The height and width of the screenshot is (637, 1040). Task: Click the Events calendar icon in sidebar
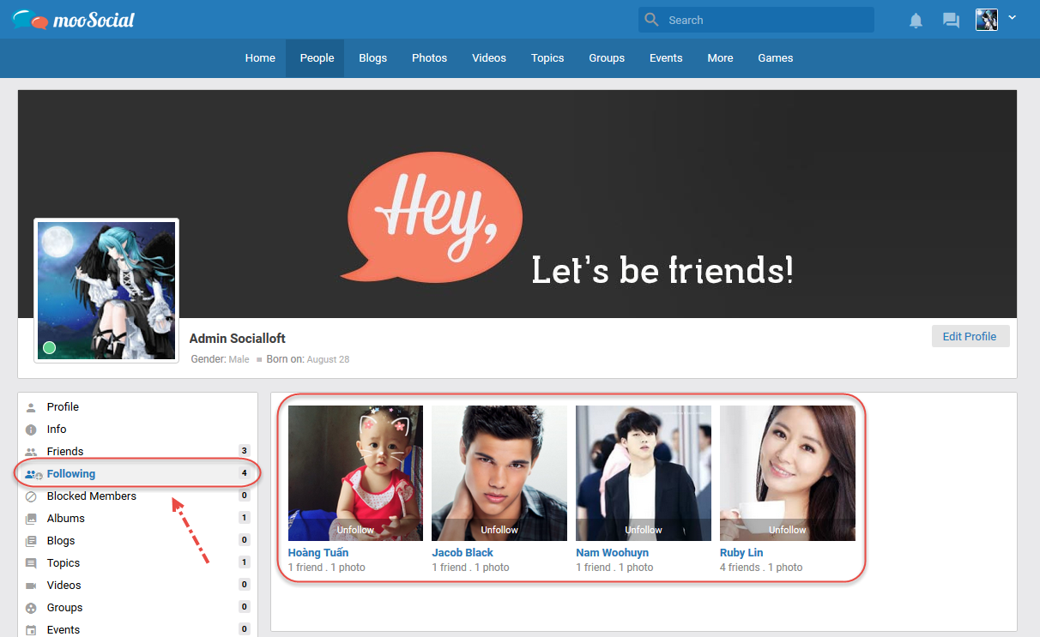point(31,630)
